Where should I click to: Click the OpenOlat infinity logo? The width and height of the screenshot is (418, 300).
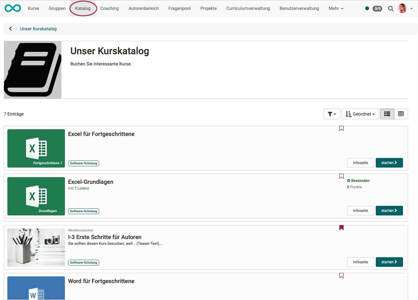click(x=13, y=8)
